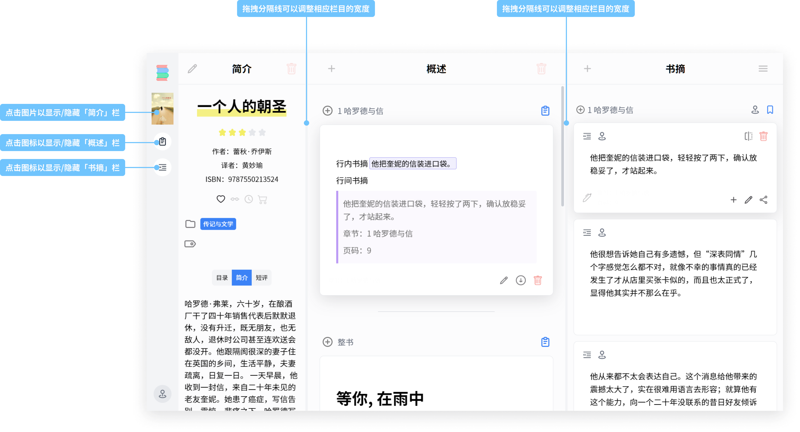Click list icon on 他从来都不太会表达 excerpt card
The width and height of the screenshot is (800, 432).
point(587,355)
